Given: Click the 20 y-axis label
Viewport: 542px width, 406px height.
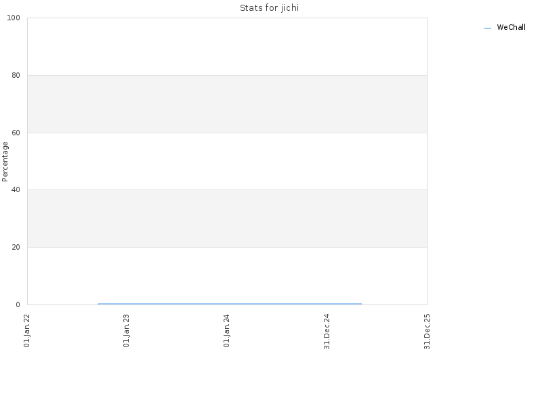Looking at the screenshot, I should [16, 247].
